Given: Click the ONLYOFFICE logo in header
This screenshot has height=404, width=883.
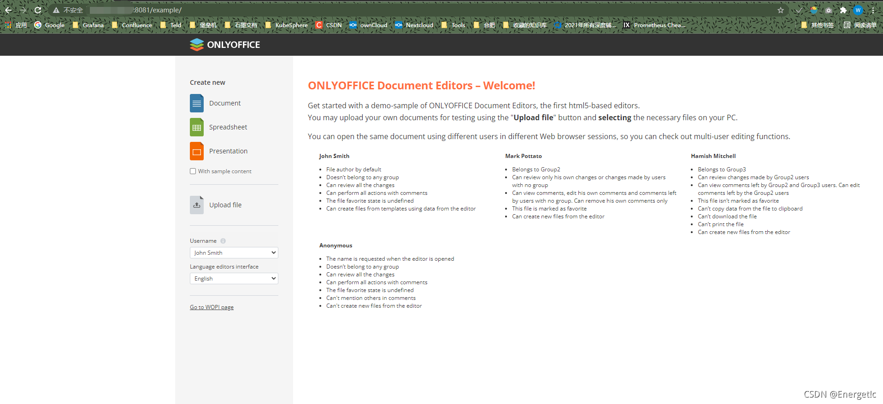Looking at the screenshot, I should coord(225,45).
